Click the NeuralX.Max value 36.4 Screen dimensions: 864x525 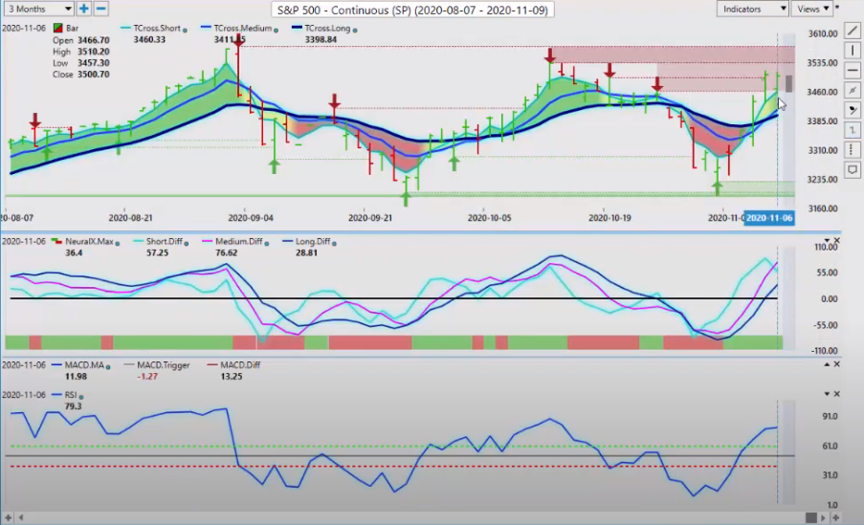click(x=74, y=252)
